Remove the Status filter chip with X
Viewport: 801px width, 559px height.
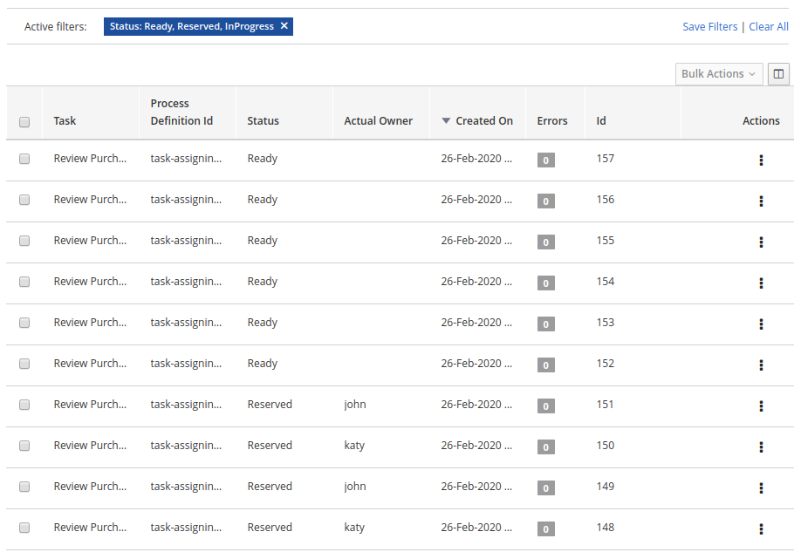tap(284, 26)
